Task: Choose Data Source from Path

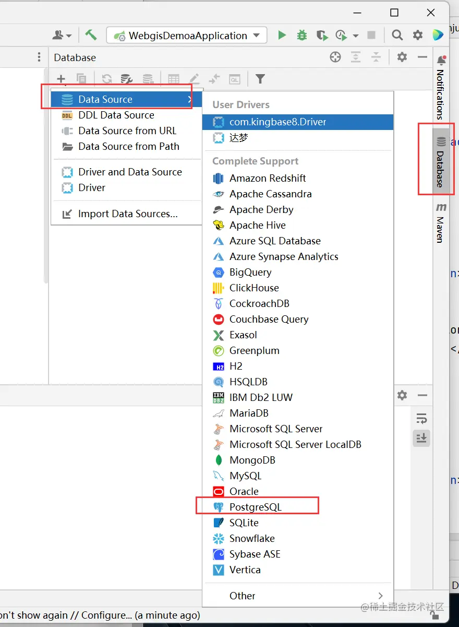Action: tap(126, 146)
